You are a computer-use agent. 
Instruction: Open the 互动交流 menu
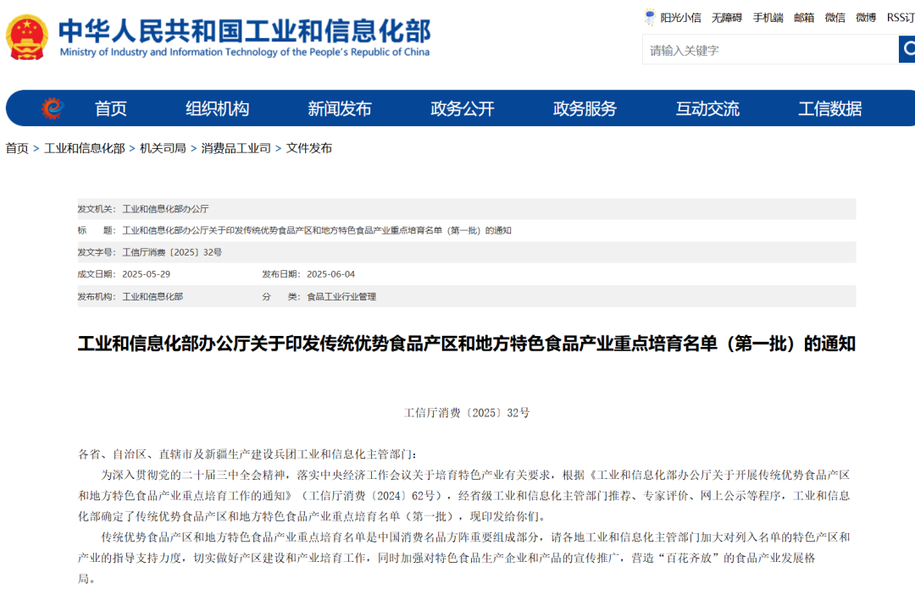[x=707, y=108]
